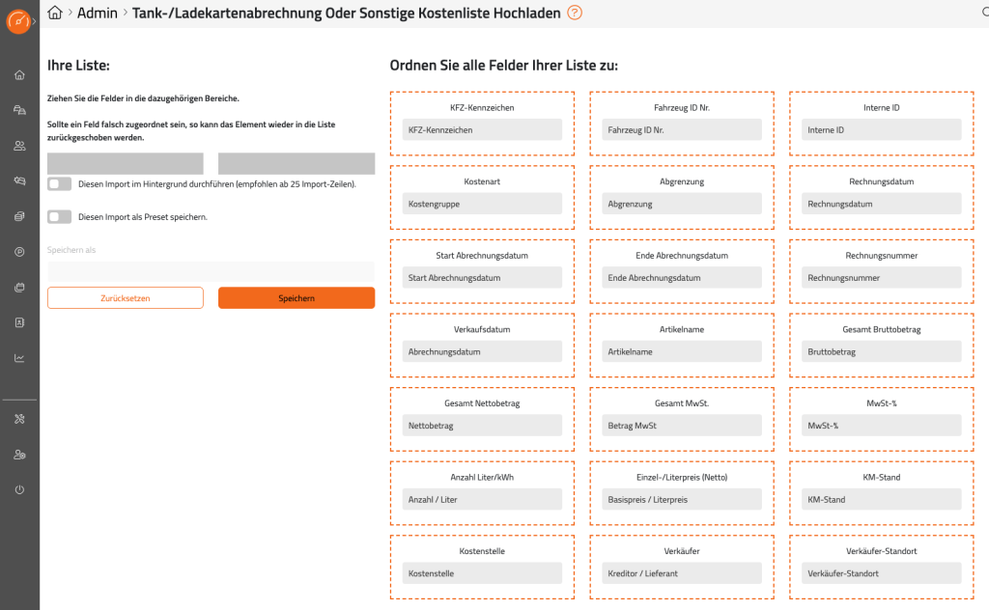The width and height of the screenshot is (989, 610).
Task: Toggle save import as preset switch
Action: tap(59, 217)
